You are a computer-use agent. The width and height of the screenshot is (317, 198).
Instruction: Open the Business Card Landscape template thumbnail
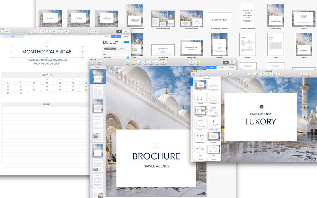[220, 19]
